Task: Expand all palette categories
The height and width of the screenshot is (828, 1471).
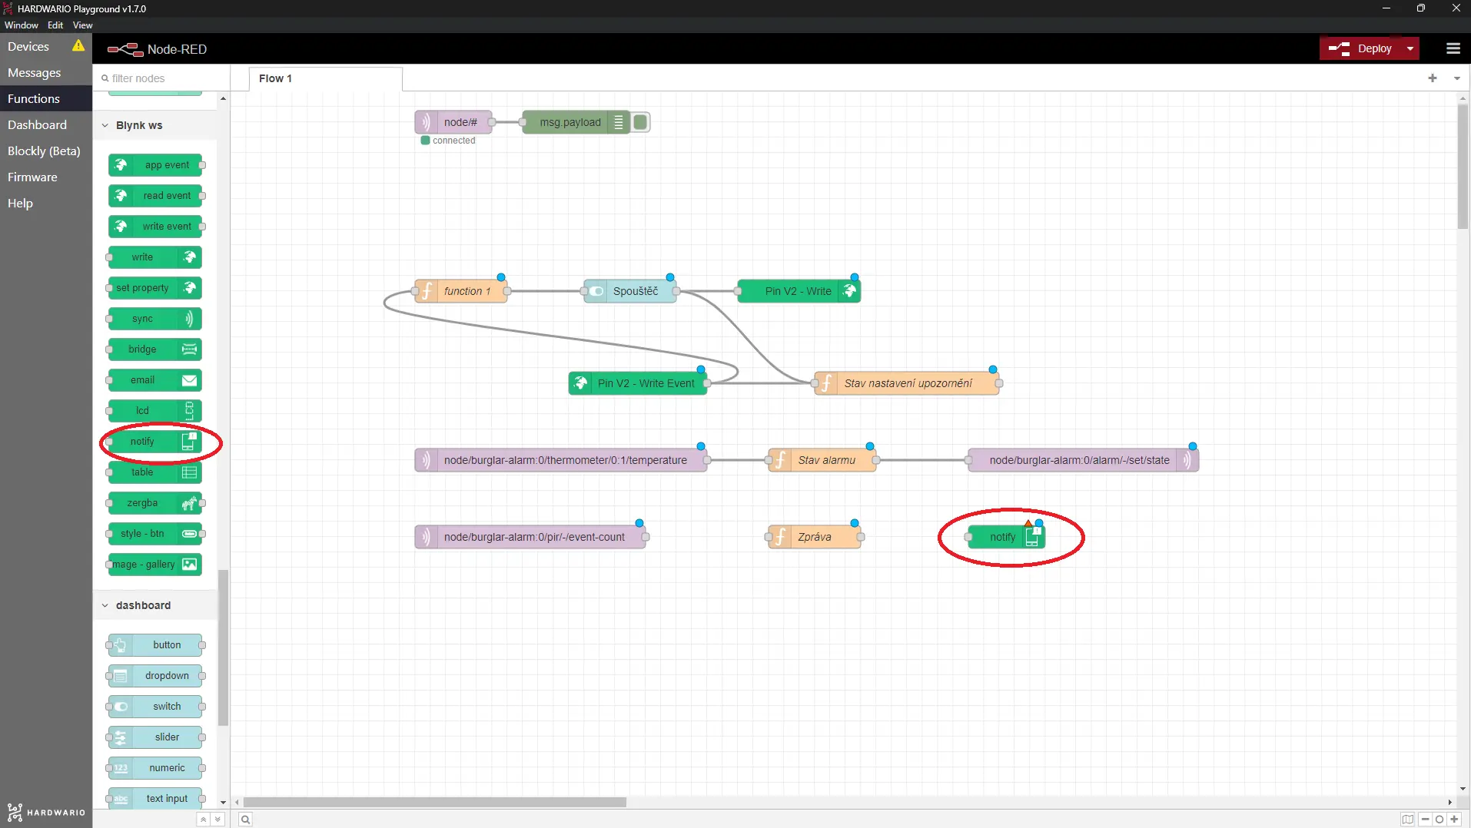Action: tap(217, 820)
